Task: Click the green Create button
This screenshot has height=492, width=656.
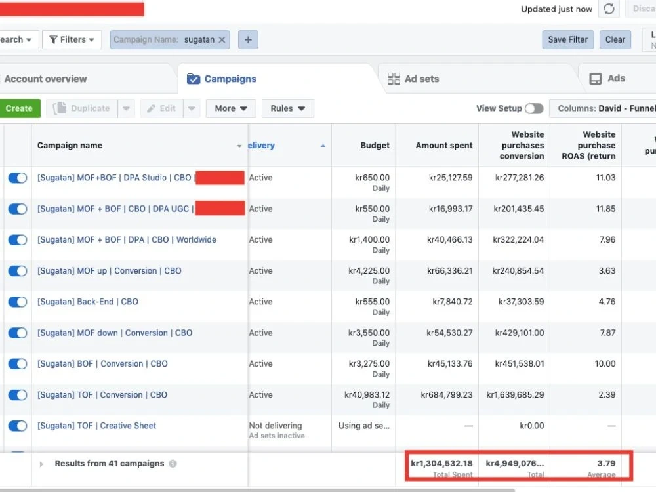Action: coord(19,108)
